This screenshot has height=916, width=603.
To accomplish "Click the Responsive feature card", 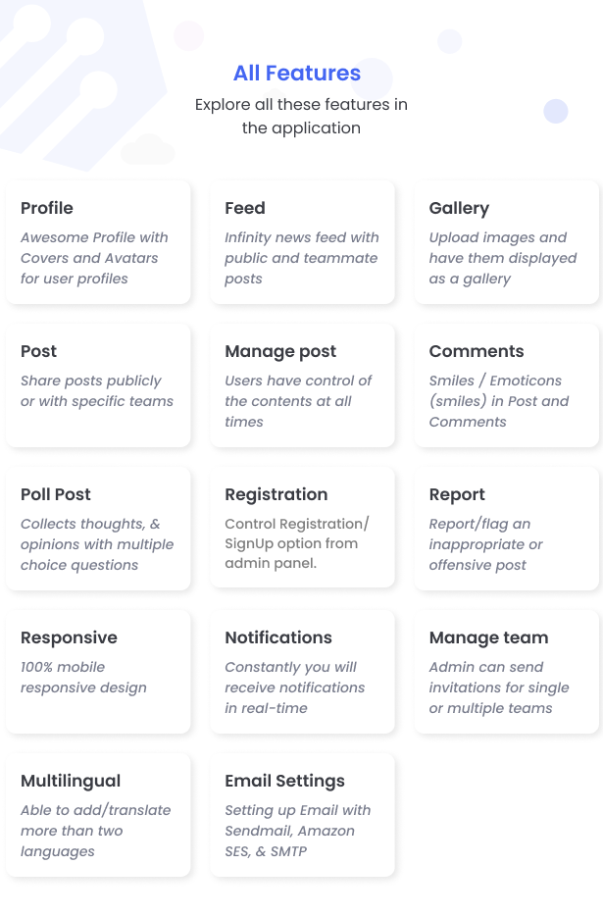I will 98,672.
